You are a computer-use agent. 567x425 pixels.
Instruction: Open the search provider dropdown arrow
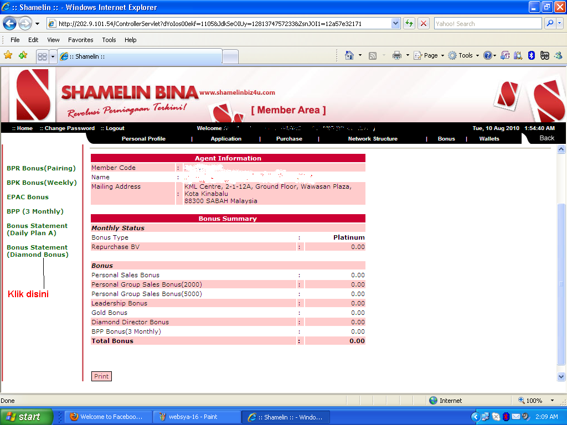pos(559,23)
